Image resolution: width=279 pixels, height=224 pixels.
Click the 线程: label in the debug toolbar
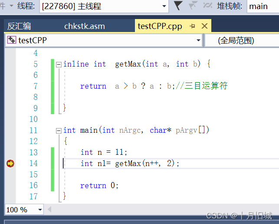click(26, 6)
